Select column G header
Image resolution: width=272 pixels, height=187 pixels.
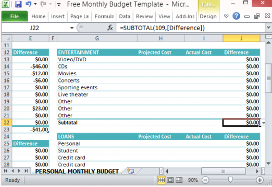tap(97, 38)
